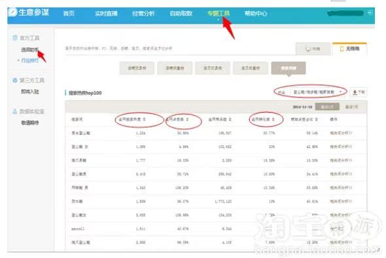Click the search term merrell
This screenshot has width=386, height=258.
coord(78,229)
